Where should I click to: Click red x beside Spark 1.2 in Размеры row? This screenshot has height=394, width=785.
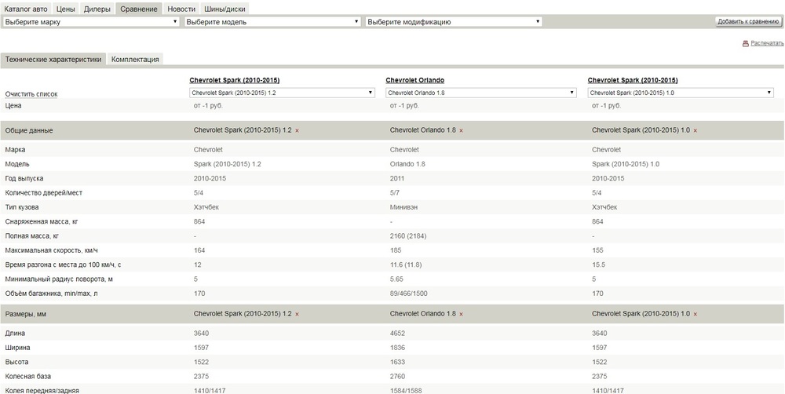coord(298,314)
